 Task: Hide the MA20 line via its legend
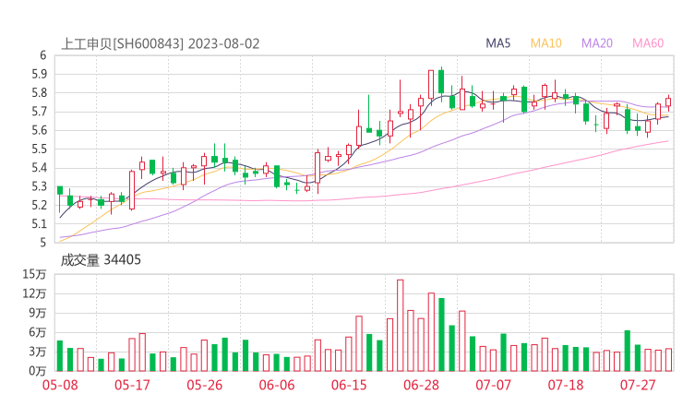(x=597, y=43)
